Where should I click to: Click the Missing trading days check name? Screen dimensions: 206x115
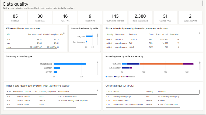[x=122, y=97]
